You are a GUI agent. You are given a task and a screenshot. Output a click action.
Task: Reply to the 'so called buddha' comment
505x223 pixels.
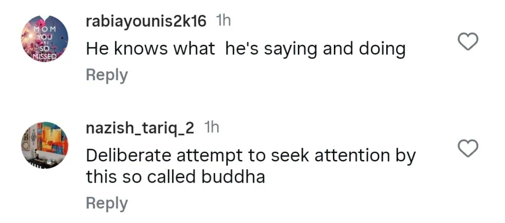[107, 203]
